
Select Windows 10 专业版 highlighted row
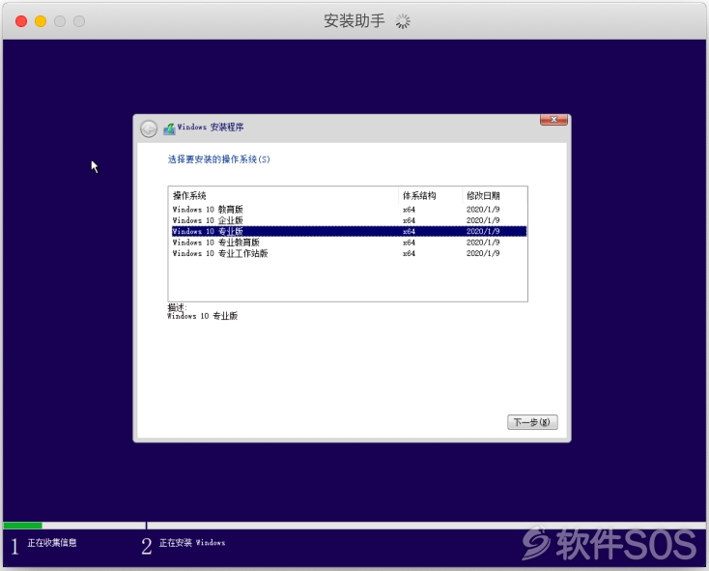click(349, 231)
